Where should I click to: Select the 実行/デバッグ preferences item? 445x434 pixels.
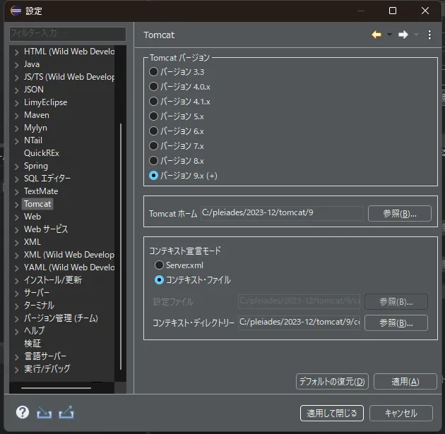(x=47, y=369)
